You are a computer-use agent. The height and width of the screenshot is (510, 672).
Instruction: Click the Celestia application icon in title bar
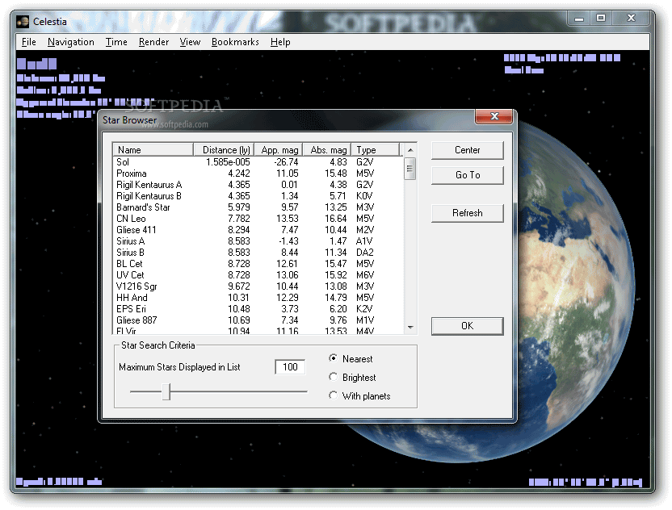tap(23, 22)
